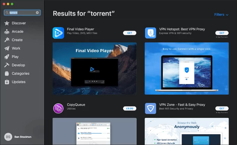Click 'Express VPN & WiFi security' subtitle

[x=175, y=33]
